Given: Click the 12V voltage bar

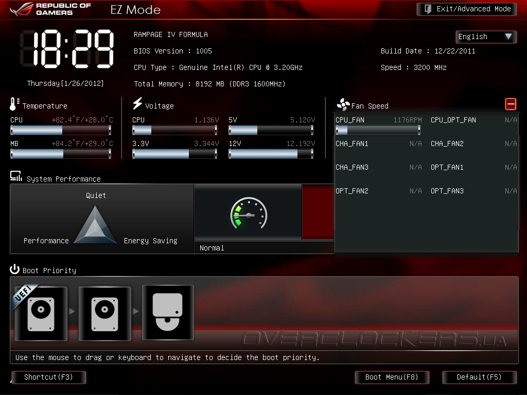Looking at the screenshot, I should tap(271, 154).
